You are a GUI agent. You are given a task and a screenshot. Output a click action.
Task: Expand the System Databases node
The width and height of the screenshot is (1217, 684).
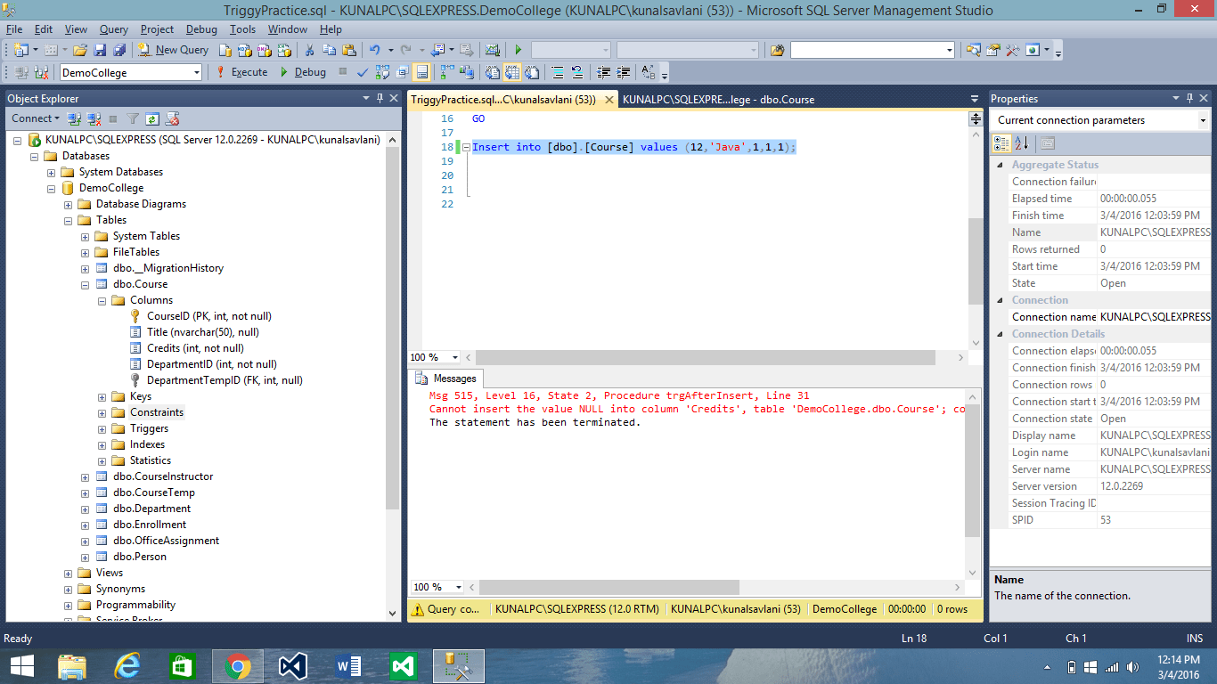coord(52,172)
